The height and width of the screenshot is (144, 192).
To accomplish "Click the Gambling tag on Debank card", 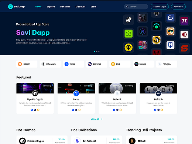I will click(x=129, y=86).
